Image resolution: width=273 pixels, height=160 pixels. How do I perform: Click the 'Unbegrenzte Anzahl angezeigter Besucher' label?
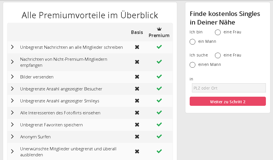pyautogui.click(x=61, y=89)
